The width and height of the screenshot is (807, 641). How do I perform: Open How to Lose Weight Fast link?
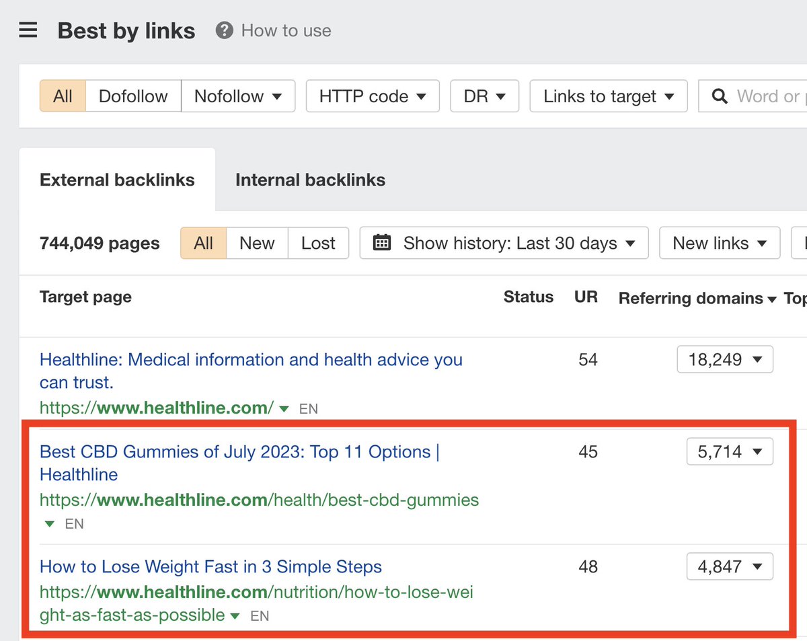coord(210,566)
